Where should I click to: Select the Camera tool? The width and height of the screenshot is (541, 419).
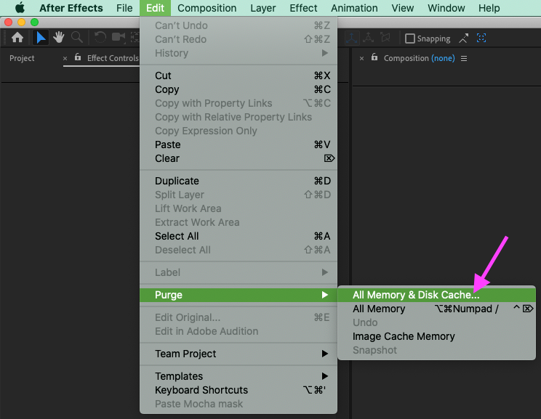click(x=119, y=38)
